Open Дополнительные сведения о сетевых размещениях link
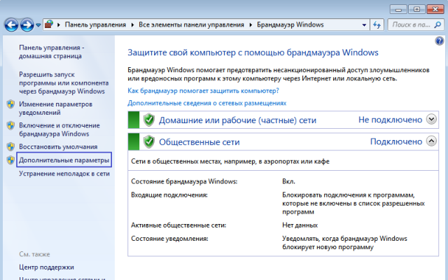This screenshot has width=448, height=280. pyautogui.click(x=207, y=103)
